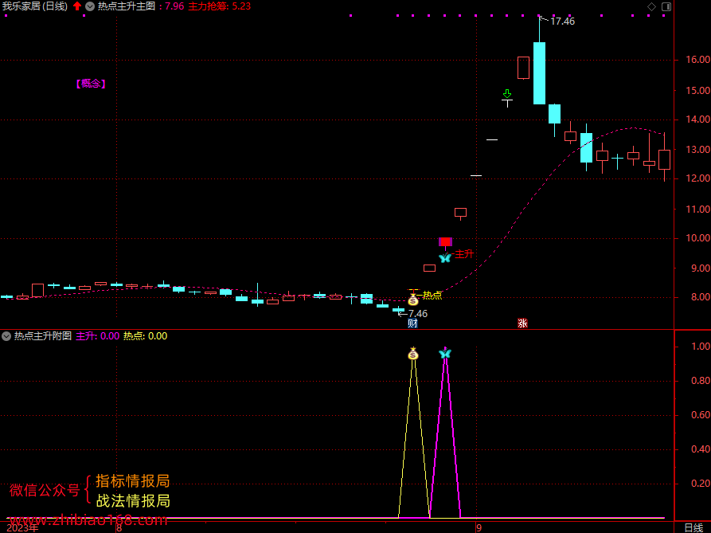Screen dimensions: 711x533
Task: Click the butterfly icon atop the magenta peak
Action: point(445,353)
